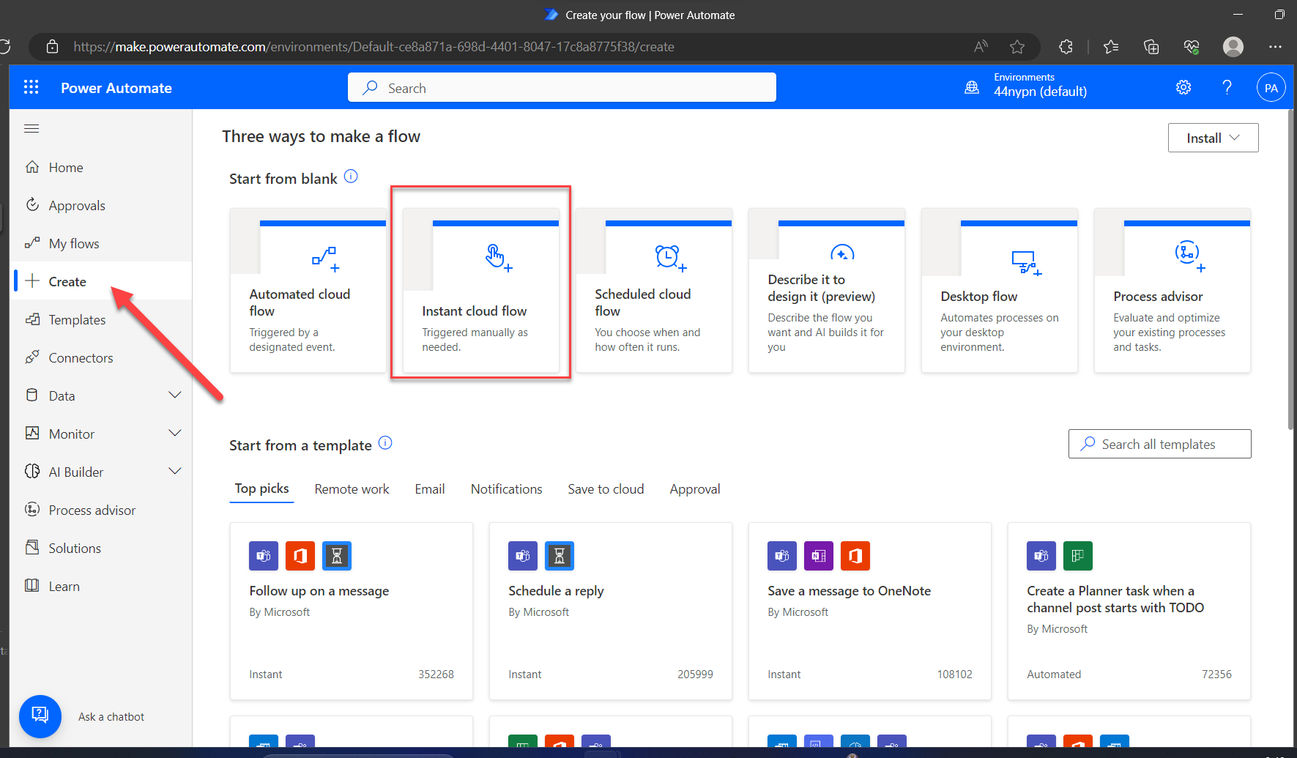Focus the Search all templates field
1297x758 pixels.
pos(1159,443)
